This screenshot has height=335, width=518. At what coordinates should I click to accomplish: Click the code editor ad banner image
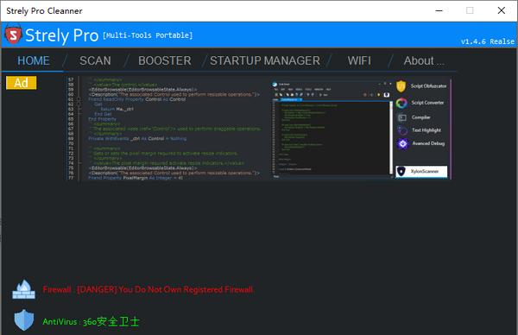click(x=259, y=129)
